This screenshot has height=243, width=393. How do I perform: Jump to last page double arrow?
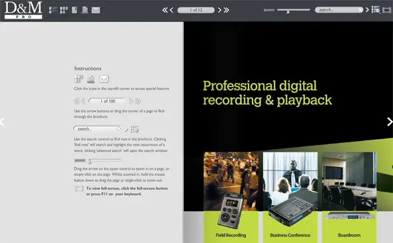pos(226,10)
